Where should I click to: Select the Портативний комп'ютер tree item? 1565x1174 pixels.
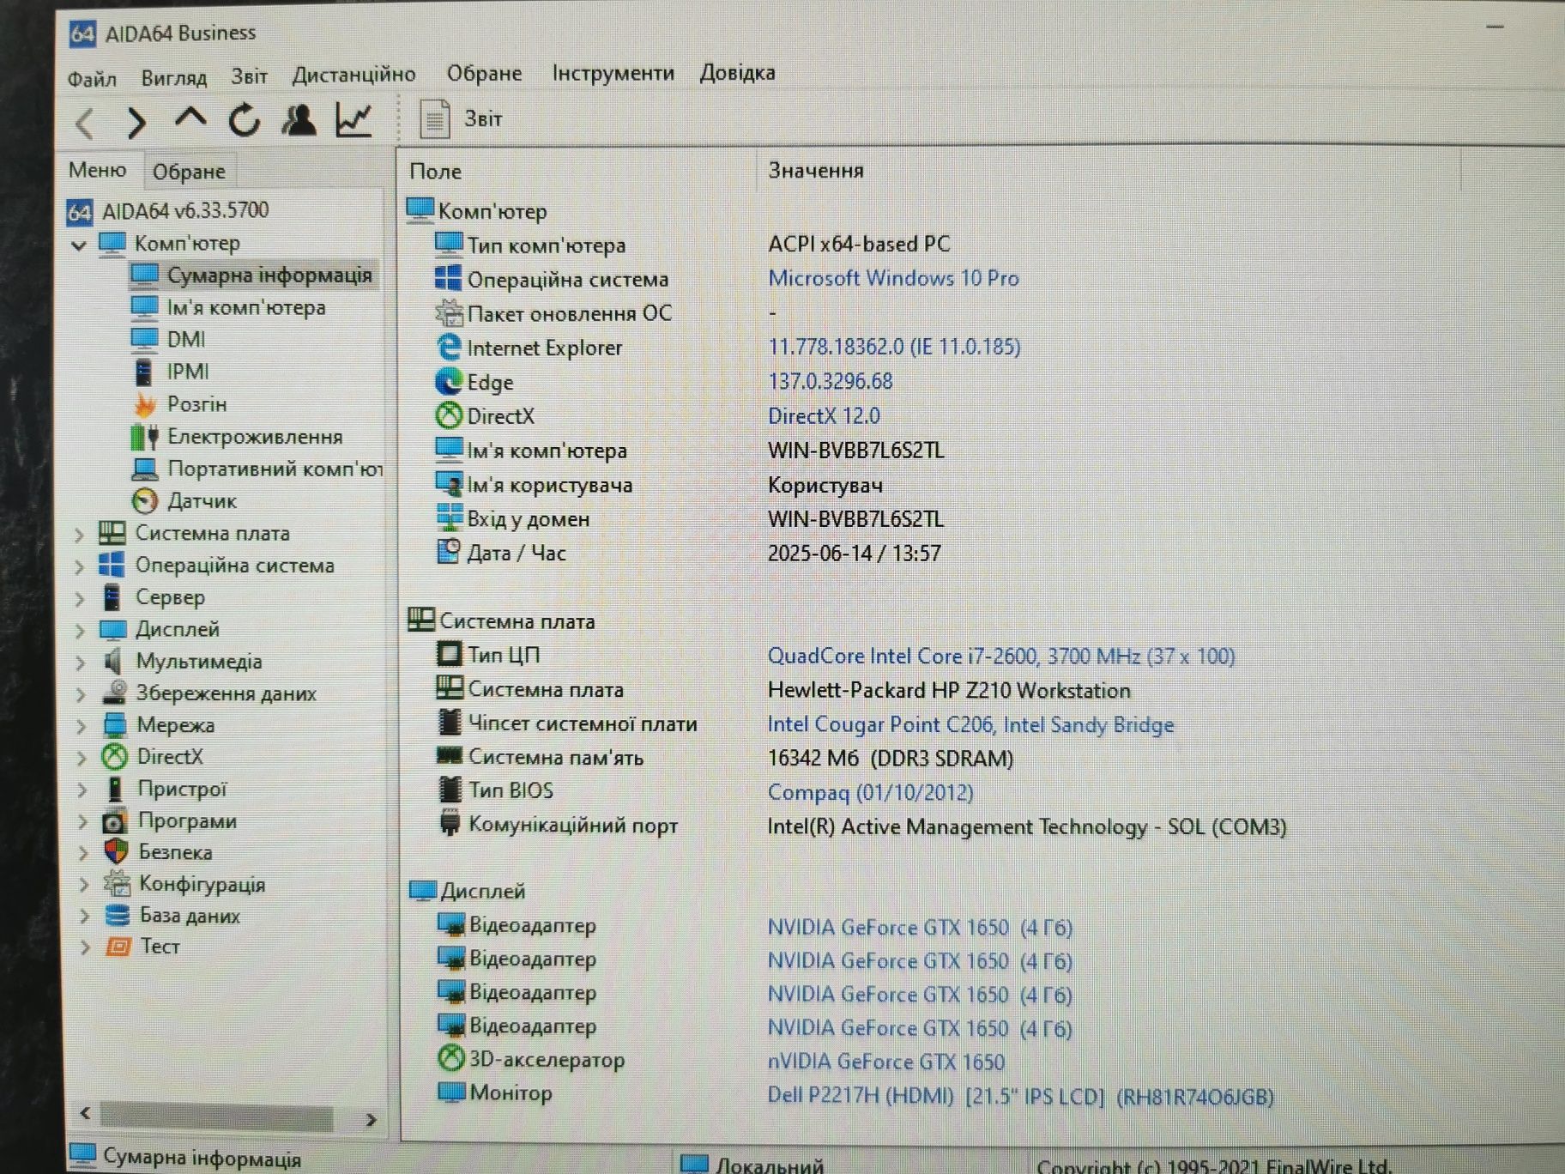click(x=258, y=469)
